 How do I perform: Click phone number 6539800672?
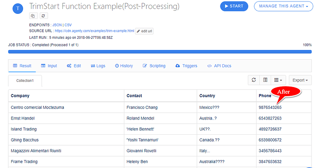coord(270,140)
